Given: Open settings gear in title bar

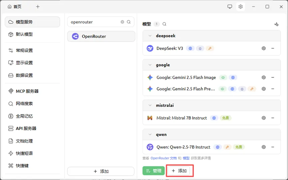Looking at the screenshot, I should 240,7.
